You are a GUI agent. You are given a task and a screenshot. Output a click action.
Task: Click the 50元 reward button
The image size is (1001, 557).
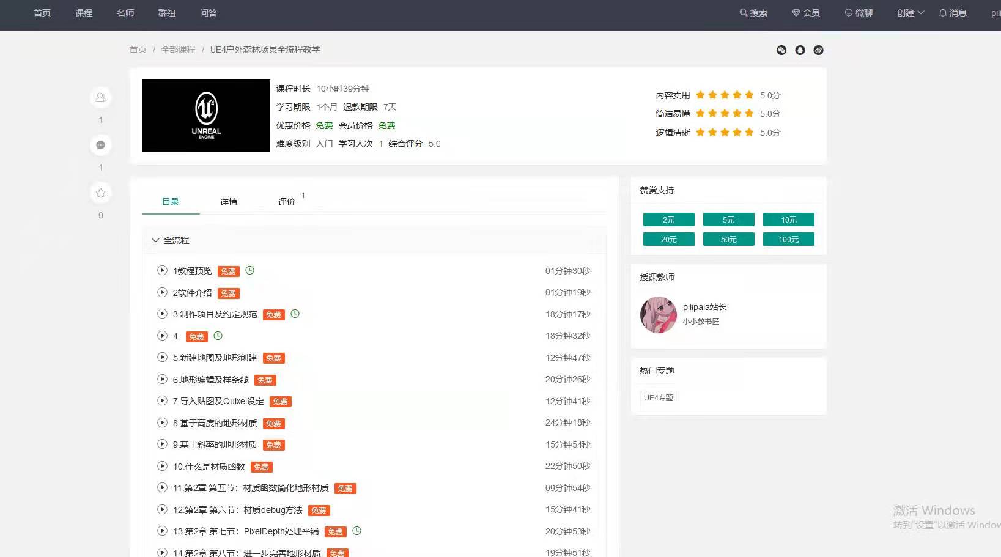(728, 239)
